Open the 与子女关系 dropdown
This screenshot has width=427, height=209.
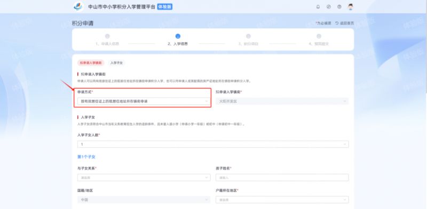coord(144,178)
